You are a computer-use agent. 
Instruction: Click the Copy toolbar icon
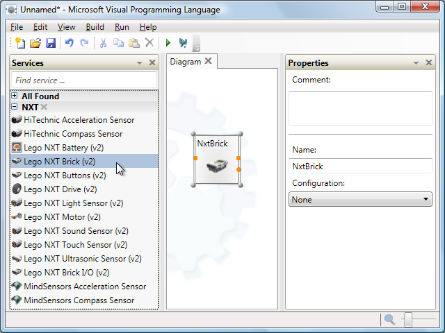(118, 43)
